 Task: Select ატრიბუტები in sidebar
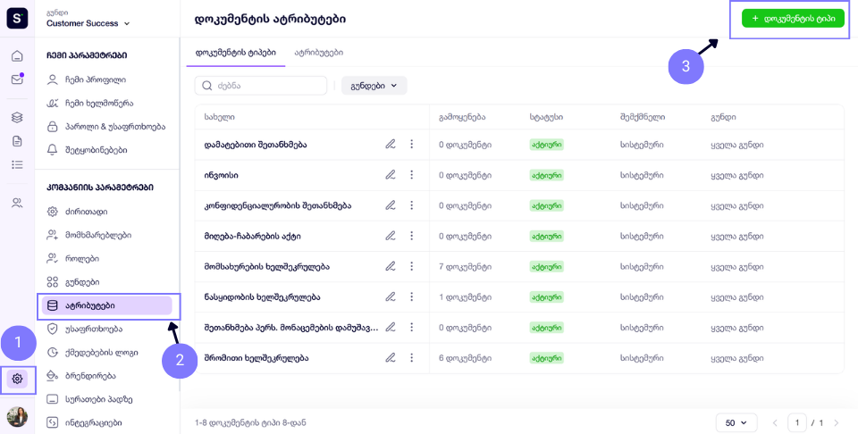click(106, 305)
